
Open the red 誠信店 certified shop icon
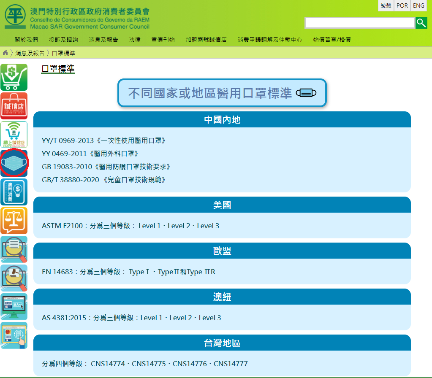click(x=14, y=106)
